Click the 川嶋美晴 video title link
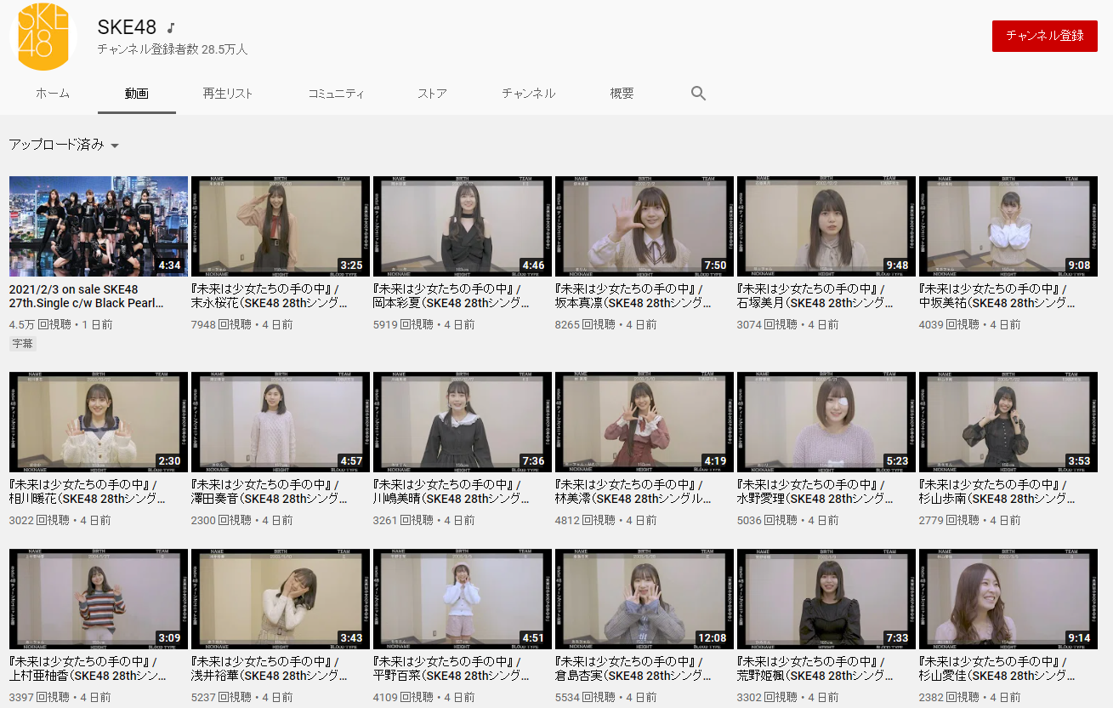This screenshot has width=1113, height=708. click(x=452, y=492)
